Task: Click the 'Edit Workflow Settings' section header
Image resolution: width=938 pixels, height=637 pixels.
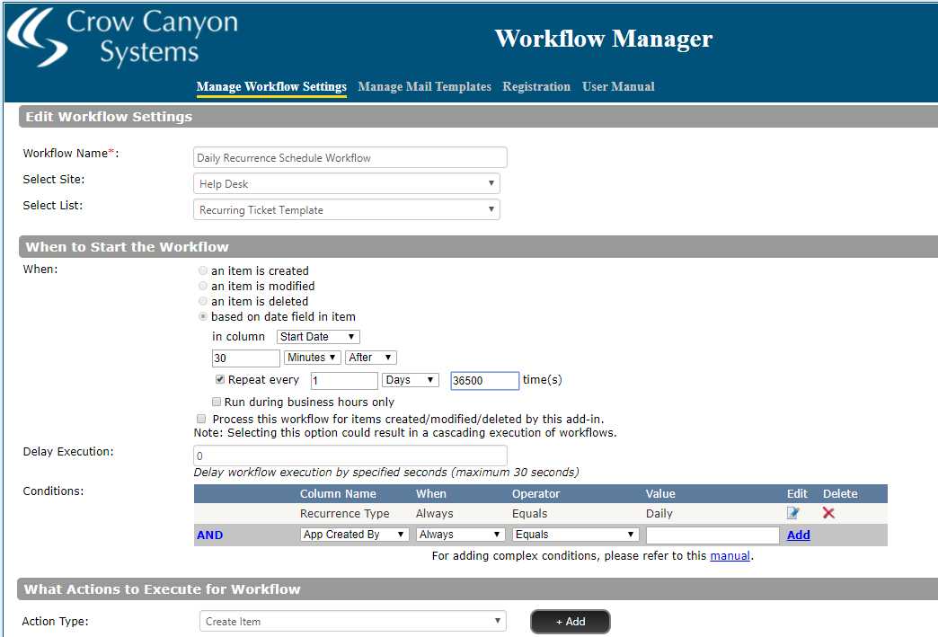Action: (109, 117)
